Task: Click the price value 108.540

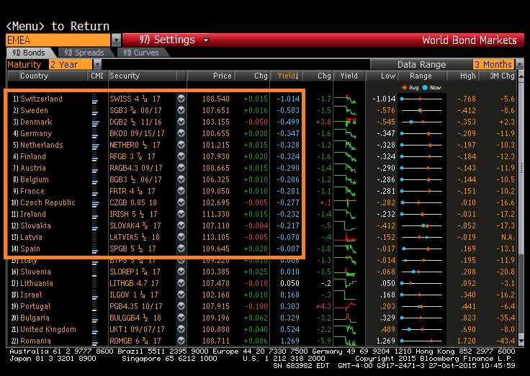Action: pyautogui.click(x=215, y=99)
